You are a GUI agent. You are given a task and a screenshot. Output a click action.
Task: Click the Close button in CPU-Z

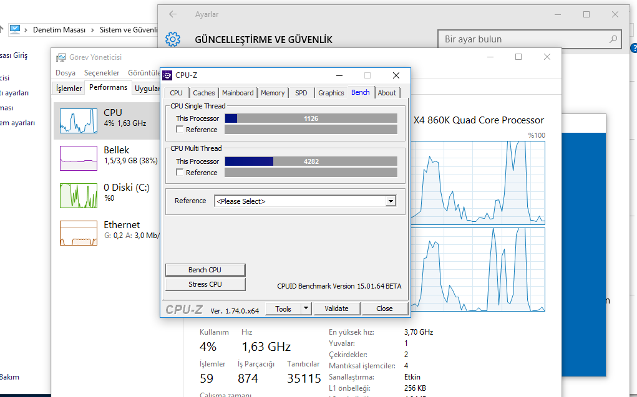tap(384, 309)
